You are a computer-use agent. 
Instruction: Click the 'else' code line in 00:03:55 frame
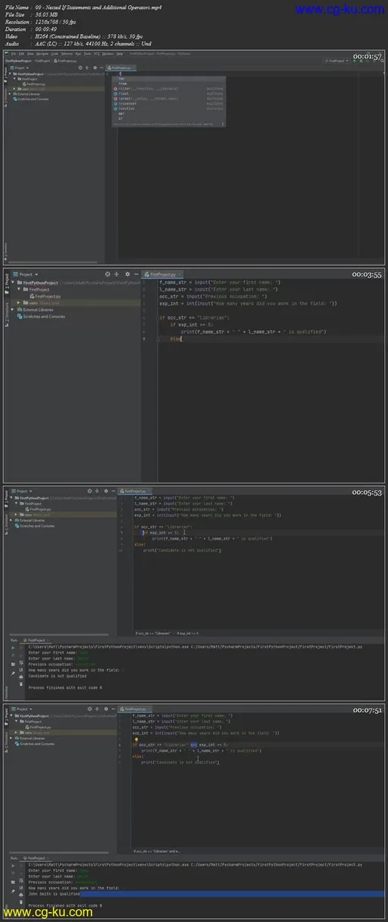pyautogui.click(x=175, y=338)
